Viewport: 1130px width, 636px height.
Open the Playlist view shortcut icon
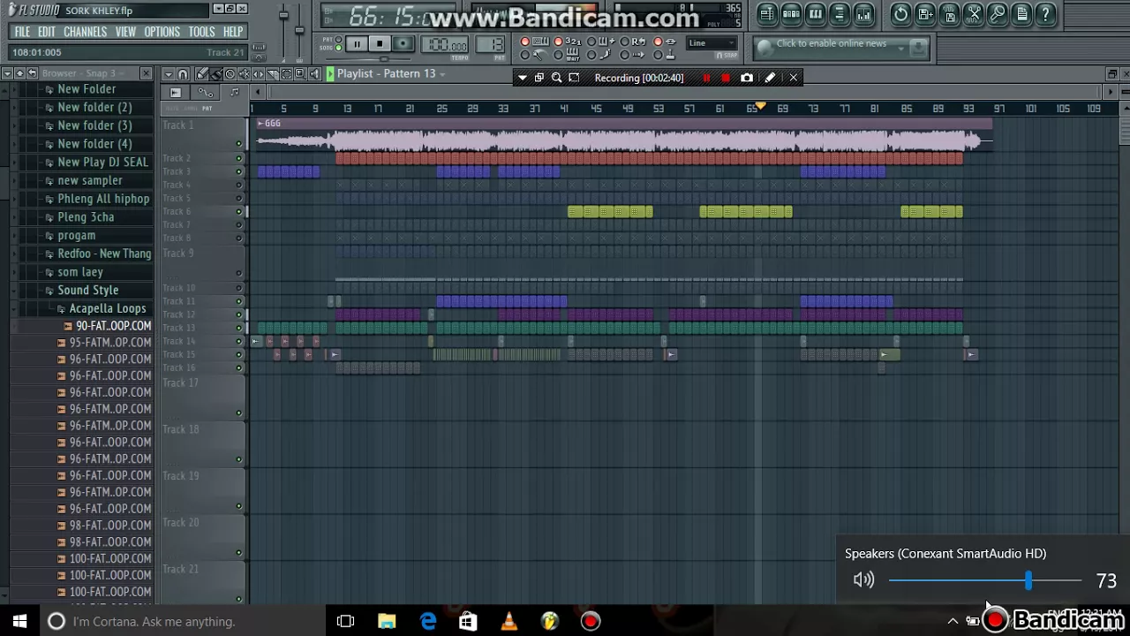767,13
